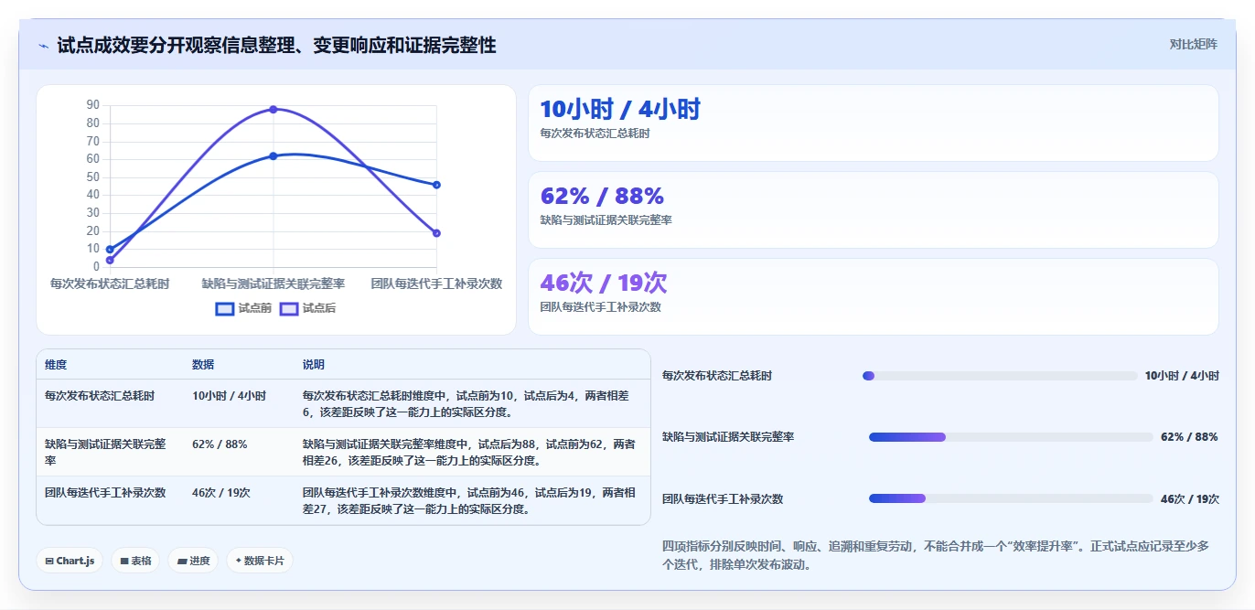This screenshot has width=1255, height=610.
Task: Click the 进度 tag chip
Action: point(193,561)
